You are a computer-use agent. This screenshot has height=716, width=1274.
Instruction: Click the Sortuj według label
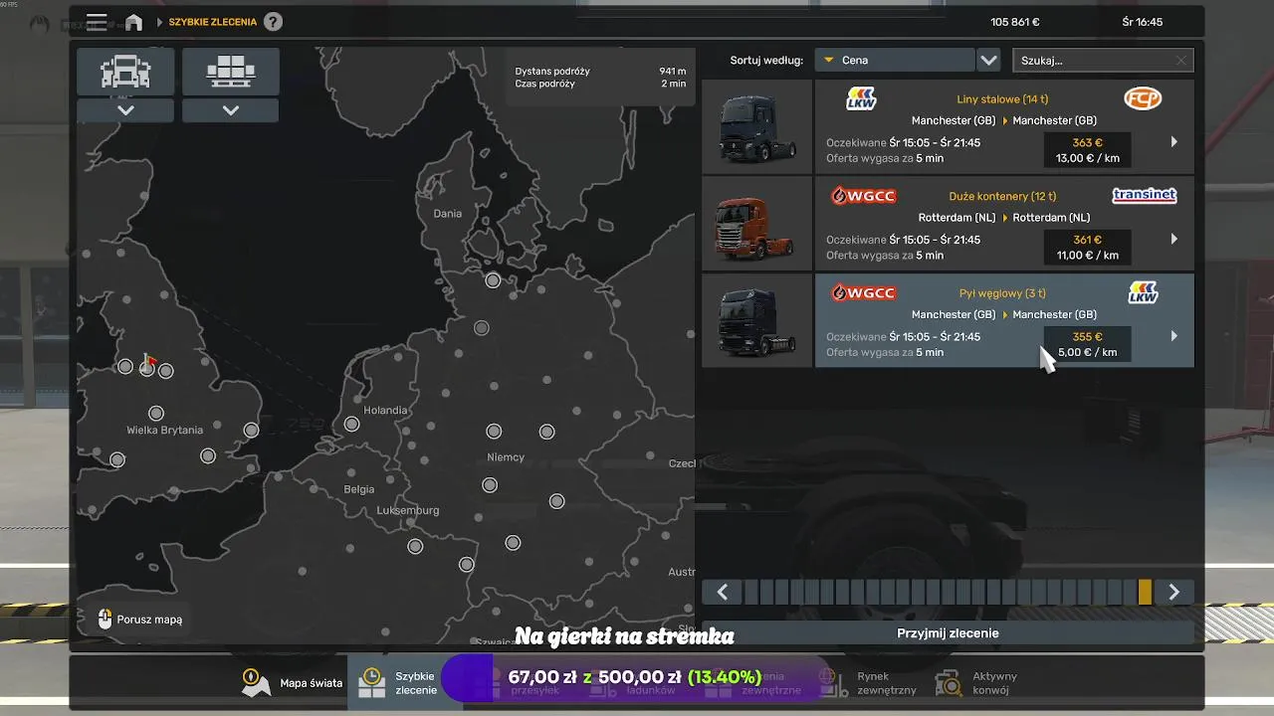766,61
